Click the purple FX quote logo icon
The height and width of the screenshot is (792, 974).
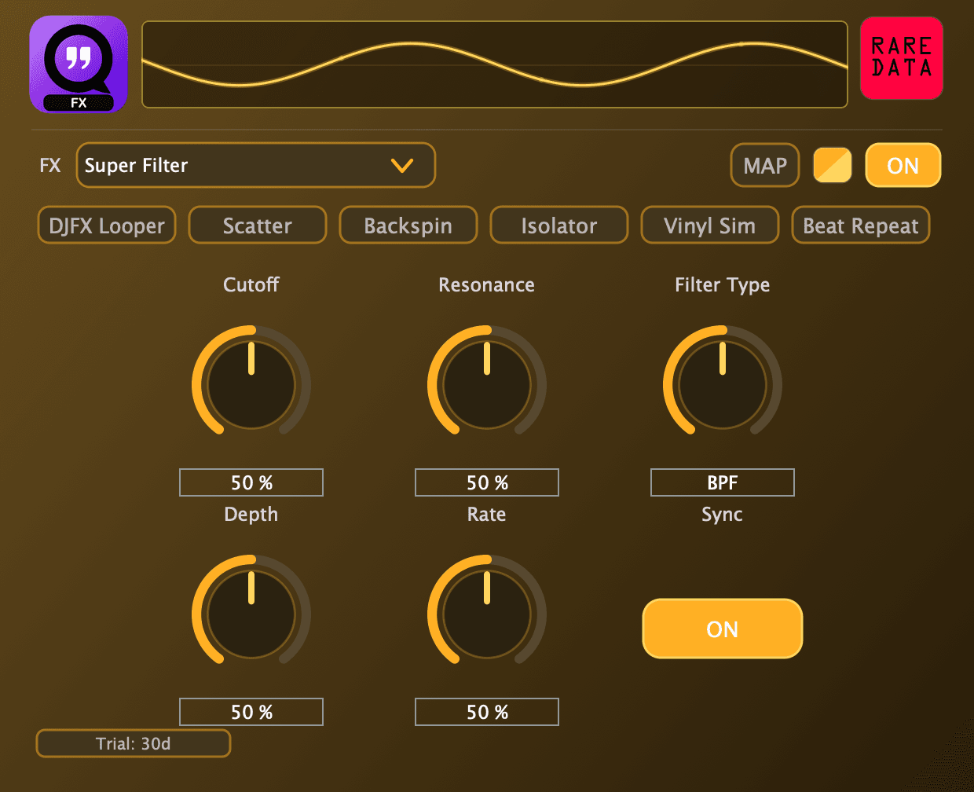point(79,64)
